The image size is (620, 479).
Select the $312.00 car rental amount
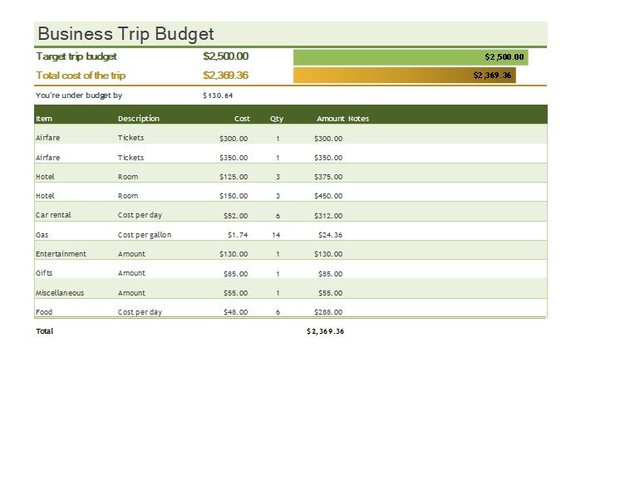328,216
